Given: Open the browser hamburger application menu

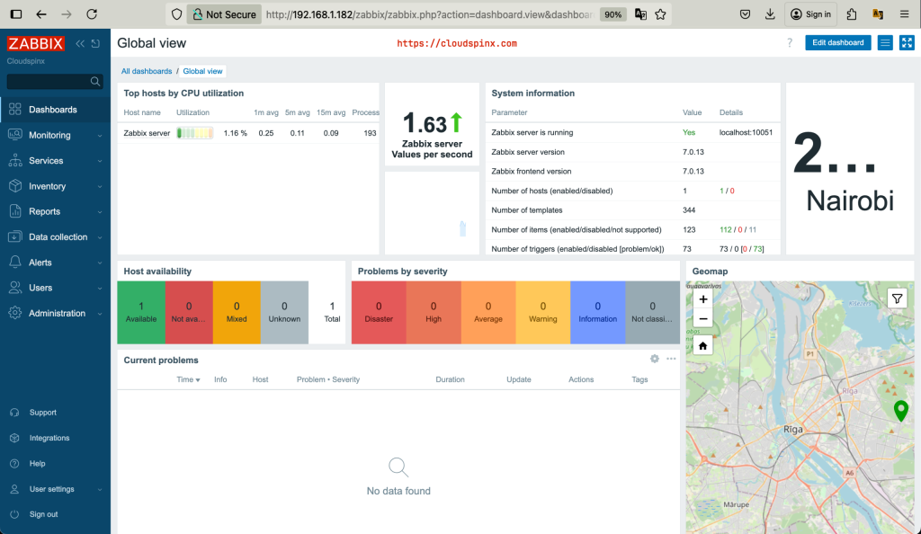Looking at the screenshot, I should (904, 13).
